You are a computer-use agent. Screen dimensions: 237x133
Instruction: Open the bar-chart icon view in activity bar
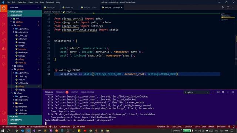(4, 48)
